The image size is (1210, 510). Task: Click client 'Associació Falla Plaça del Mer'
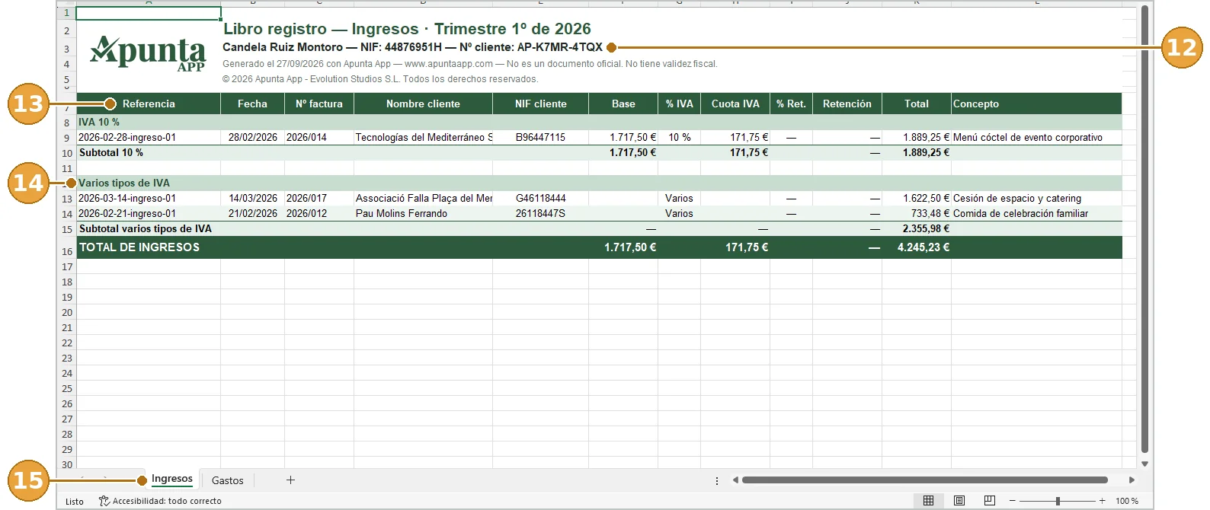pos(423,199)
